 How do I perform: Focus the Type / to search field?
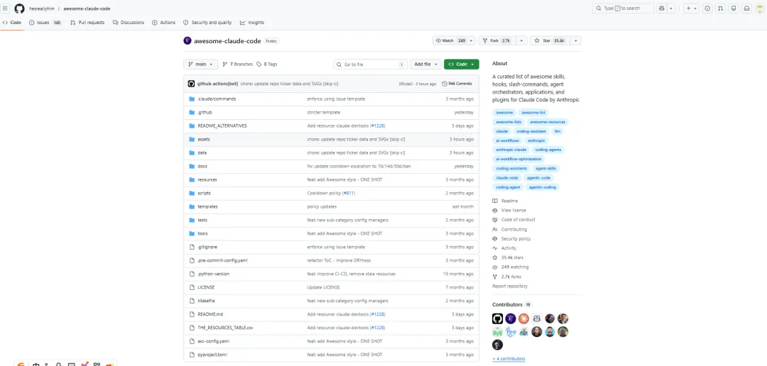coord(624,9)
